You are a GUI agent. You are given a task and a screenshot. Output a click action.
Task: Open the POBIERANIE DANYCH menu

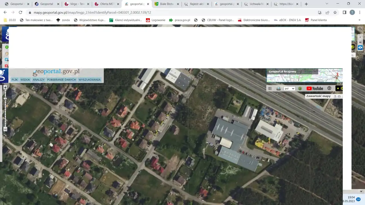tap(62, 80)
